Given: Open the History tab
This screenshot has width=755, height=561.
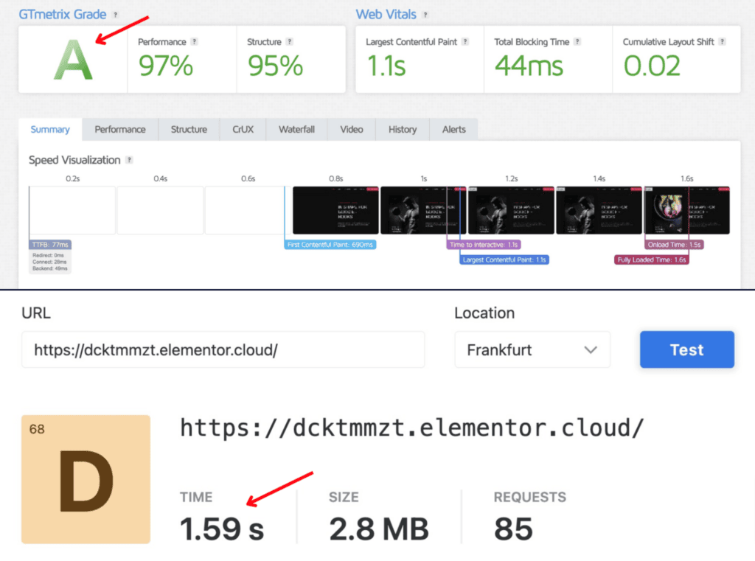Looking at the screenshot, I should [402, 129].
